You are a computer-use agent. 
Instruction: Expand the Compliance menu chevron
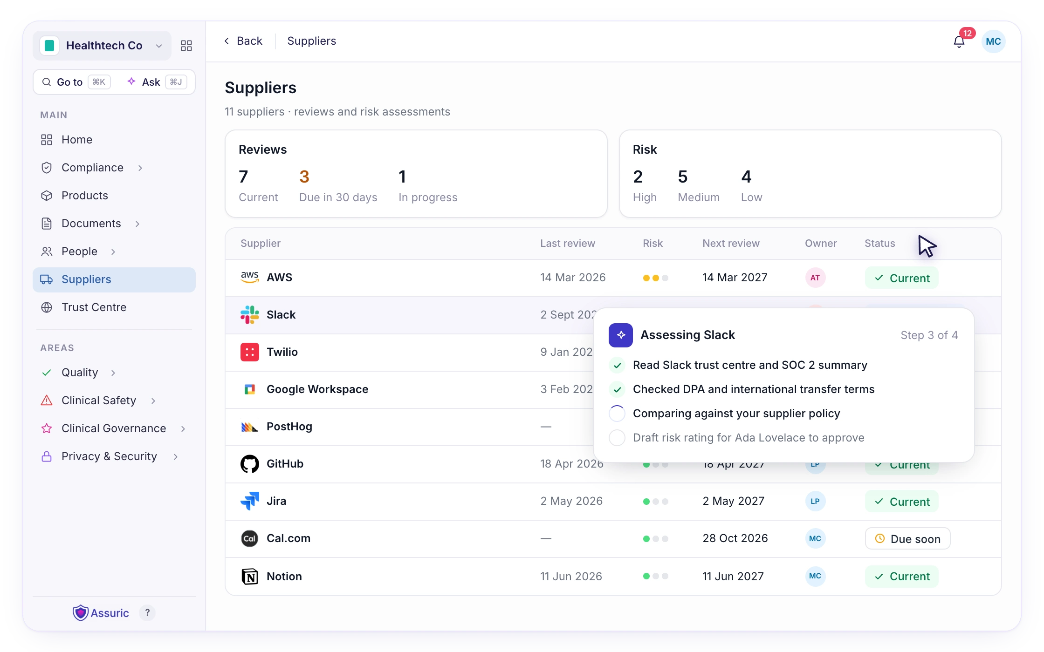[x=140, y=168]
